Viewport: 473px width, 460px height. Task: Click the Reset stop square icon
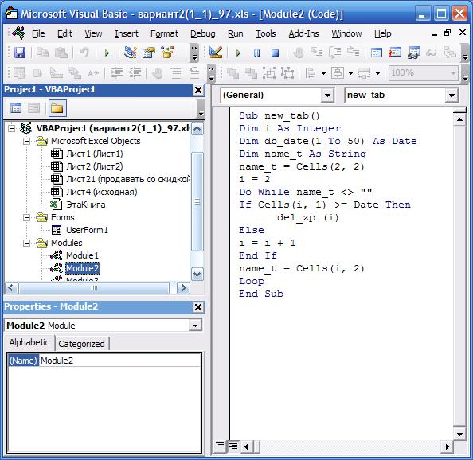[x=275, y=53]
